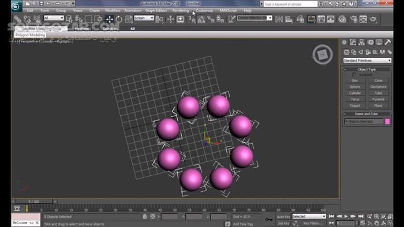Open the MAXScript menu
The image size is (404, 227).
(x=228, y=10)
